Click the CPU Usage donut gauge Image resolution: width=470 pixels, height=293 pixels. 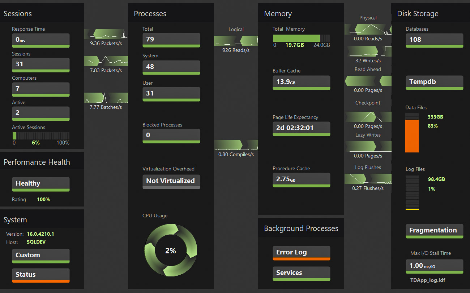point(171,250)
